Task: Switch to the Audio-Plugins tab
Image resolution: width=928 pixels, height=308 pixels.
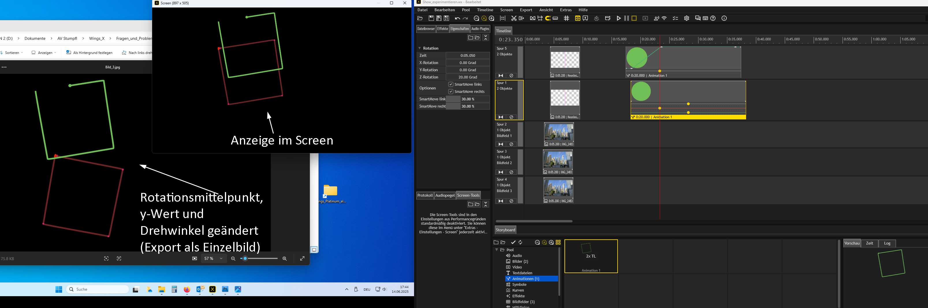Action: [x=480, y=29]
